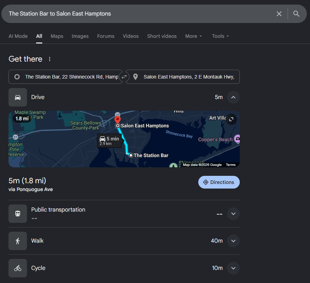Open the More dropdown menu
The height and width of the screenshot is (283, 310).
pyautogui.click(x=194, y=36)
